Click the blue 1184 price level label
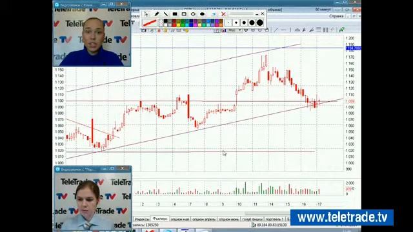Screen dimensions: 413x232 (x=353, y=48)
